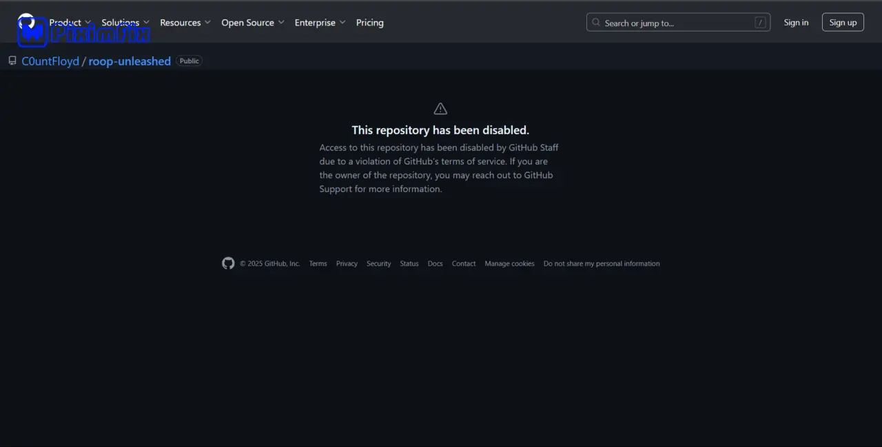Open Manage cookies in footer
This screenshot has width=882, height=447.
509,263
